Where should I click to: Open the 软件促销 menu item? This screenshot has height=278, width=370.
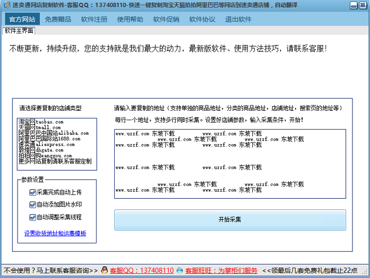pos(166,19)
